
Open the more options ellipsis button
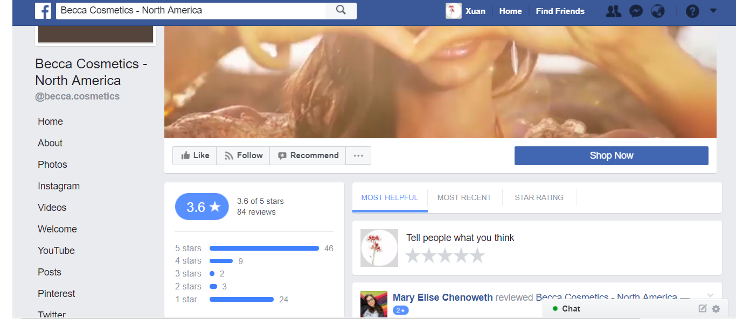(x=358, y=155)
